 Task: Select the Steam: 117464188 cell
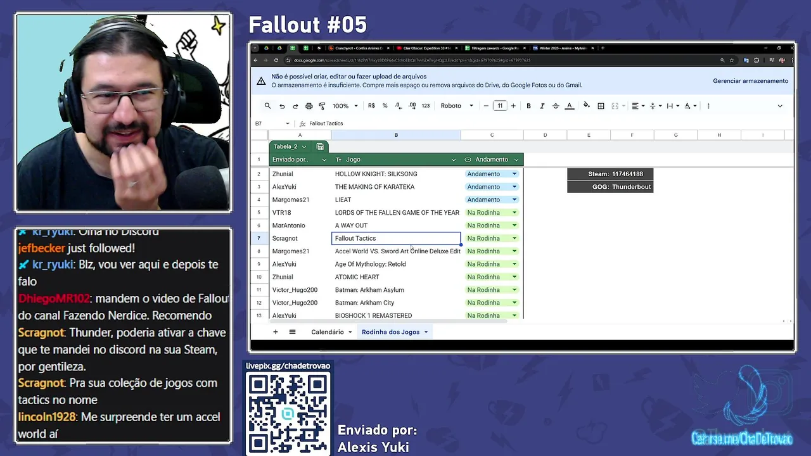point(610,174)
